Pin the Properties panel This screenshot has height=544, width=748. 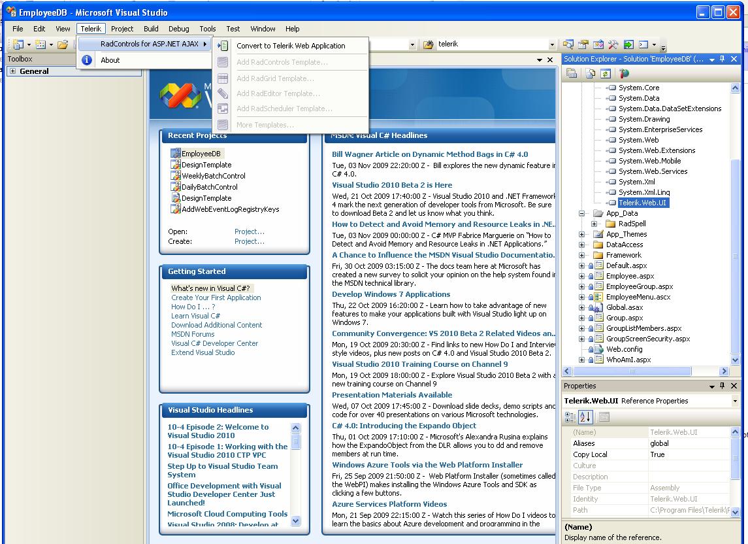(723, 385)
